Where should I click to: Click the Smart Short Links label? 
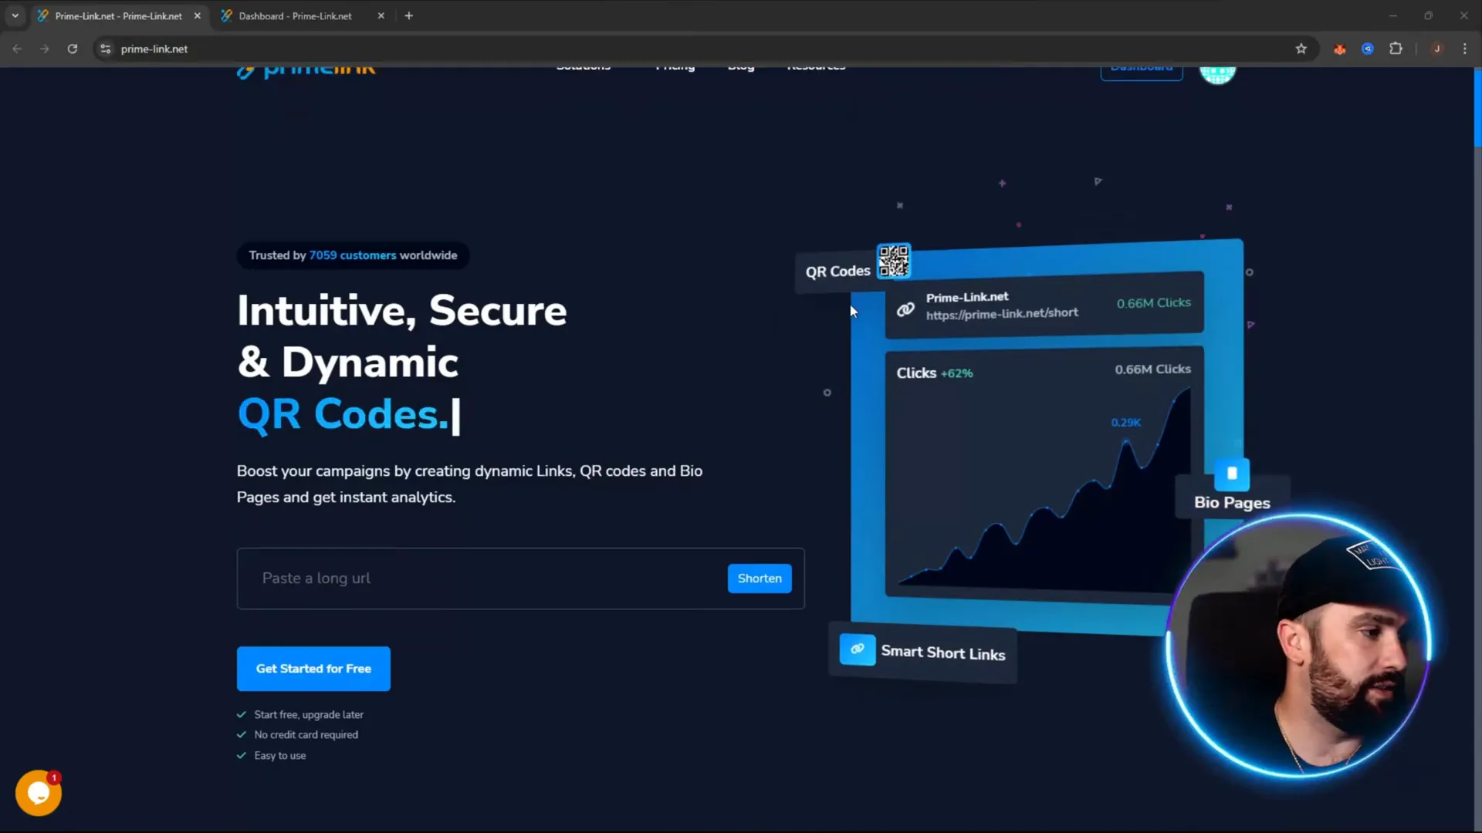pyautogui.click(x=943, y=653)
